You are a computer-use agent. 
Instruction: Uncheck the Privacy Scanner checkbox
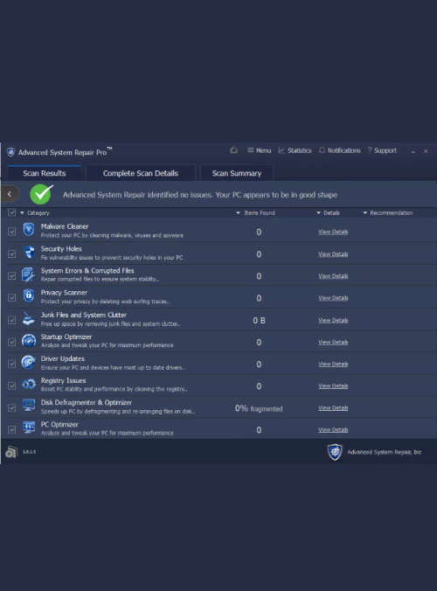[x=11, y=298]
